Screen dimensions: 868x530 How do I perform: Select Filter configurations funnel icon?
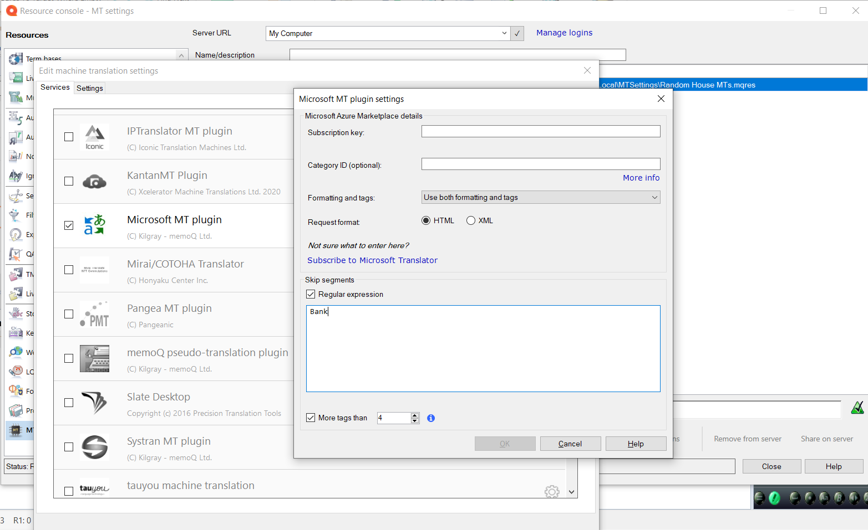16,215
